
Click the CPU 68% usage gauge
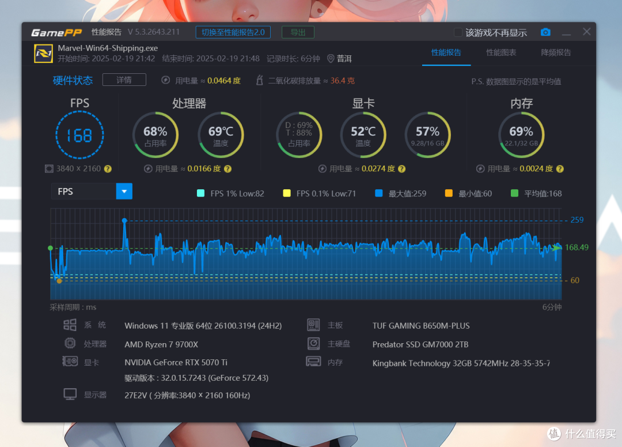coord(155,135)
